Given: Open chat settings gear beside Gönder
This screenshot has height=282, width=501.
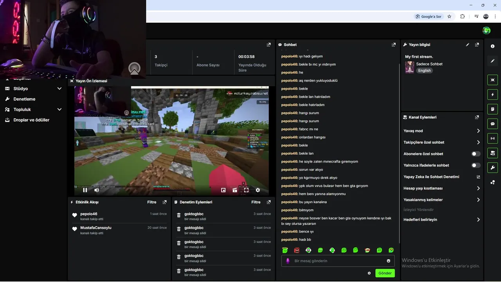Looking at the screenshot, I should (x=369, y=273).
